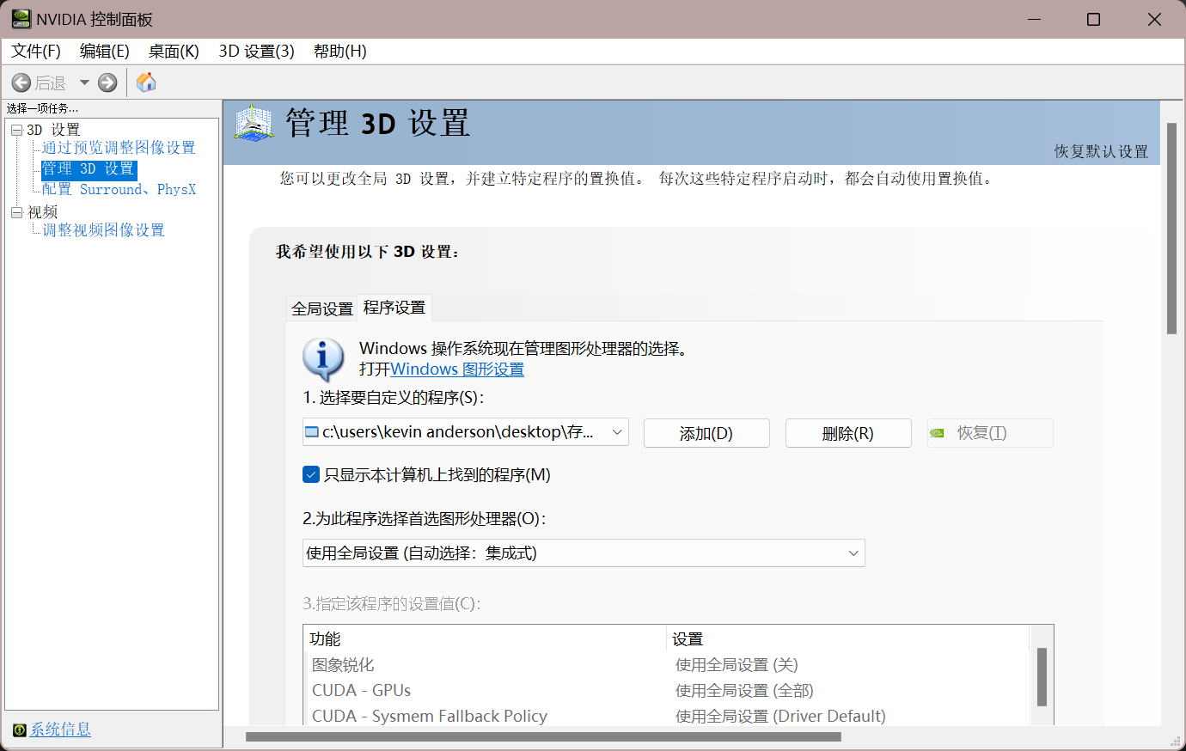This screenshot has width=1186, height=751.
Task: Click the Forward arrow icon in toolbar
Action: pyautogui.click(x=107, y=82)
